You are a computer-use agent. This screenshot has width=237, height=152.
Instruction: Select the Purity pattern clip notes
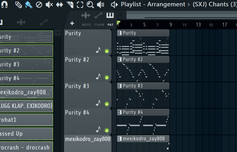[x=143, y=46]
